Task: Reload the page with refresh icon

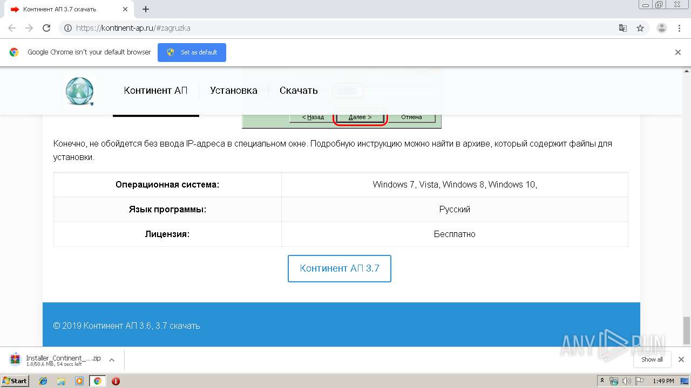Action: 46,28
